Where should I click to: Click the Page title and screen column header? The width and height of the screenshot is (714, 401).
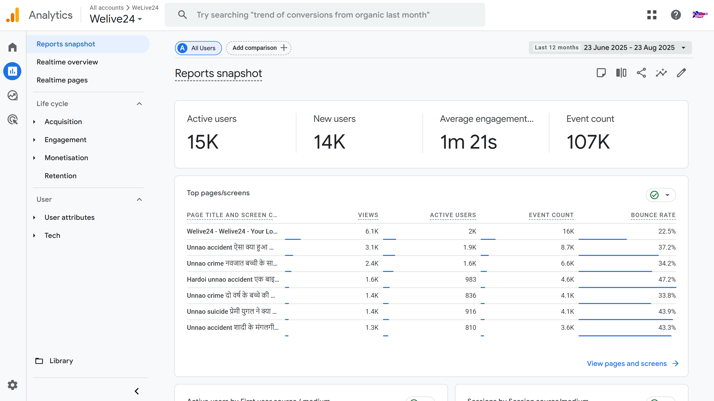click(x=232, y=215)
